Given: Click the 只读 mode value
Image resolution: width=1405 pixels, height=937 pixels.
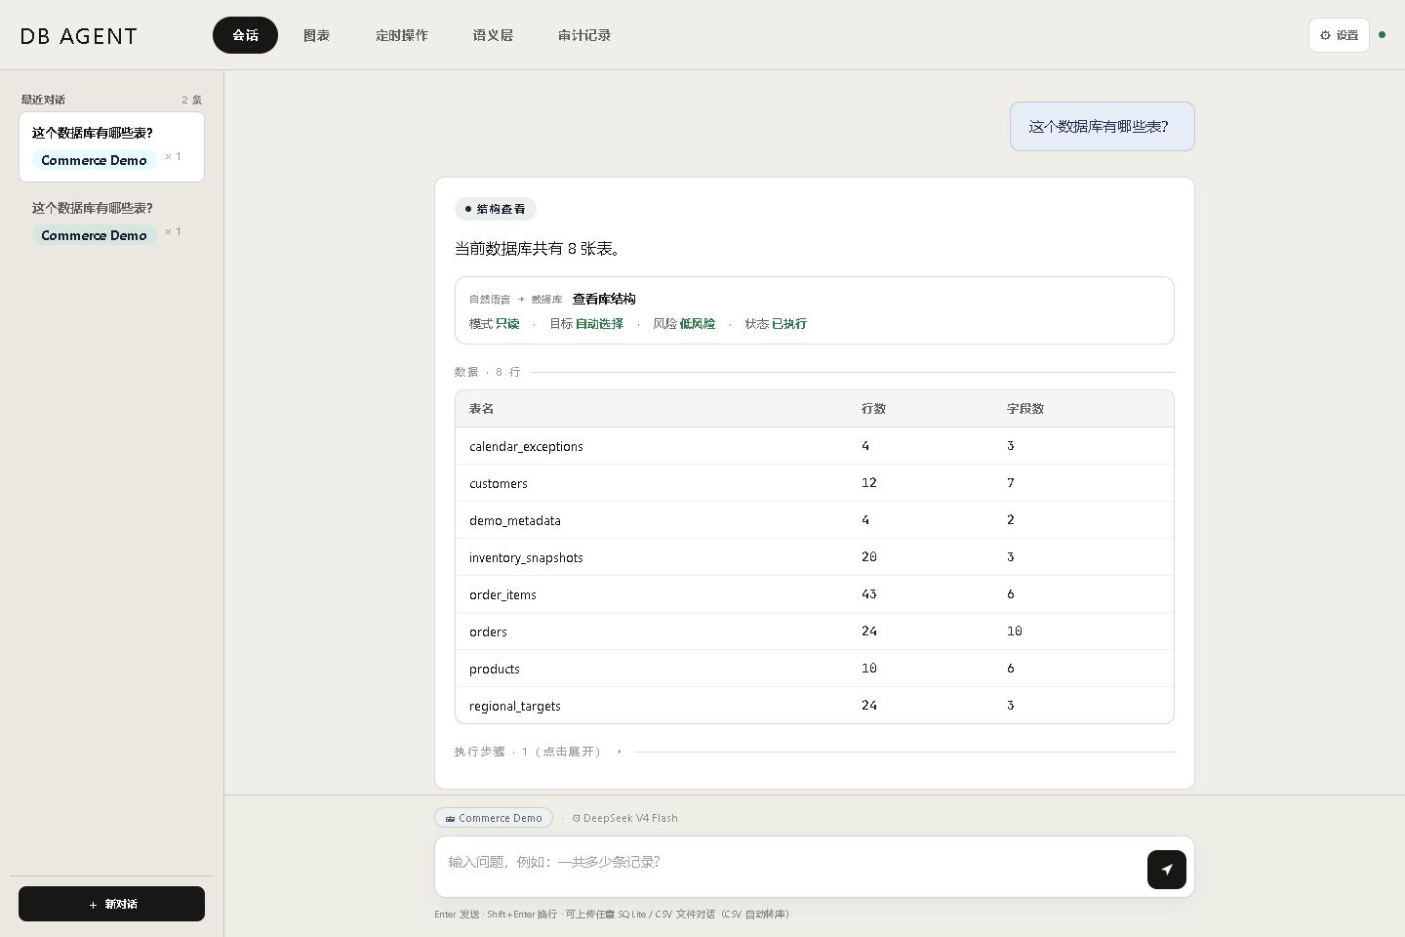Looking at the screenshot, I should click(x=507, y=324).
